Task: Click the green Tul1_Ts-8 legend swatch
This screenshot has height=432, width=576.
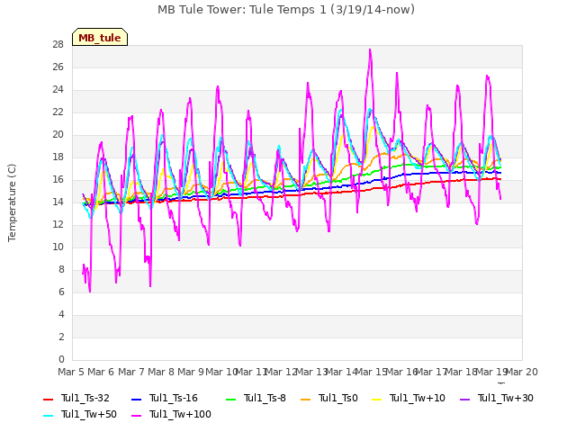Action: (x=230, y=399)
